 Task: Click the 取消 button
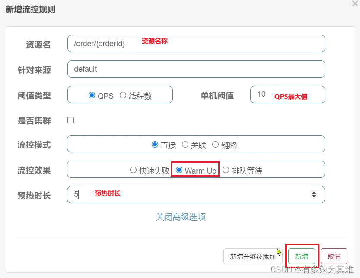pyautogui.click(x=334, y=256)
